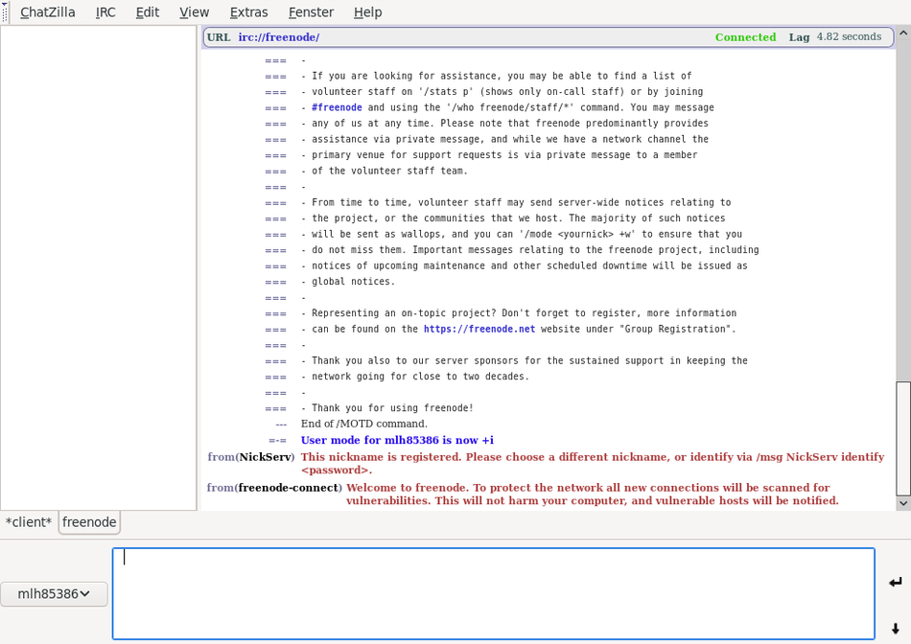Click the chat vertical scrollbar thumb
Image resolution: width=911 pixels, height=644 pixels.
[x=903, y=438]
